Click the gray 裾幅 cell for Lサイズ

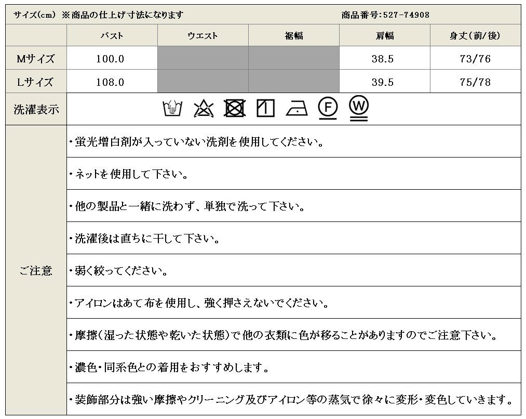tap(293, 82)
